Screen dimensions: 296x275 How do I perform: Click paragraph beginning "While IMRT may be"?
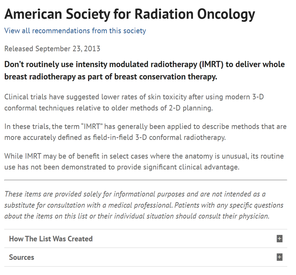point(144,161)
